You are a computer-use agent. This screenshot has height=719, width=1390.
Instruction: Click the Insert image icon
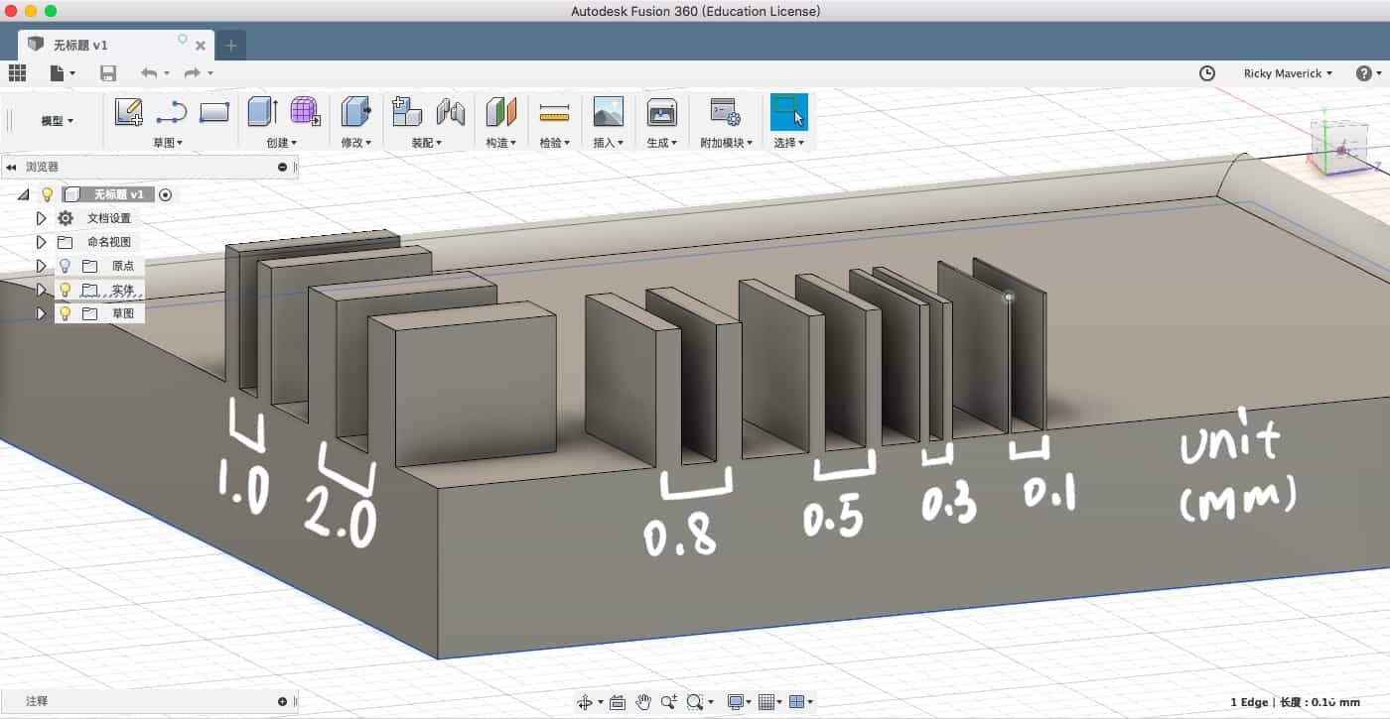point(608,112)
